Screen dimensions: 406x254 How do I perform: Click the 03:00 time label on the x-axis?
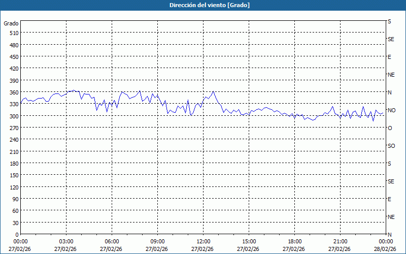(x=66, y=241)
